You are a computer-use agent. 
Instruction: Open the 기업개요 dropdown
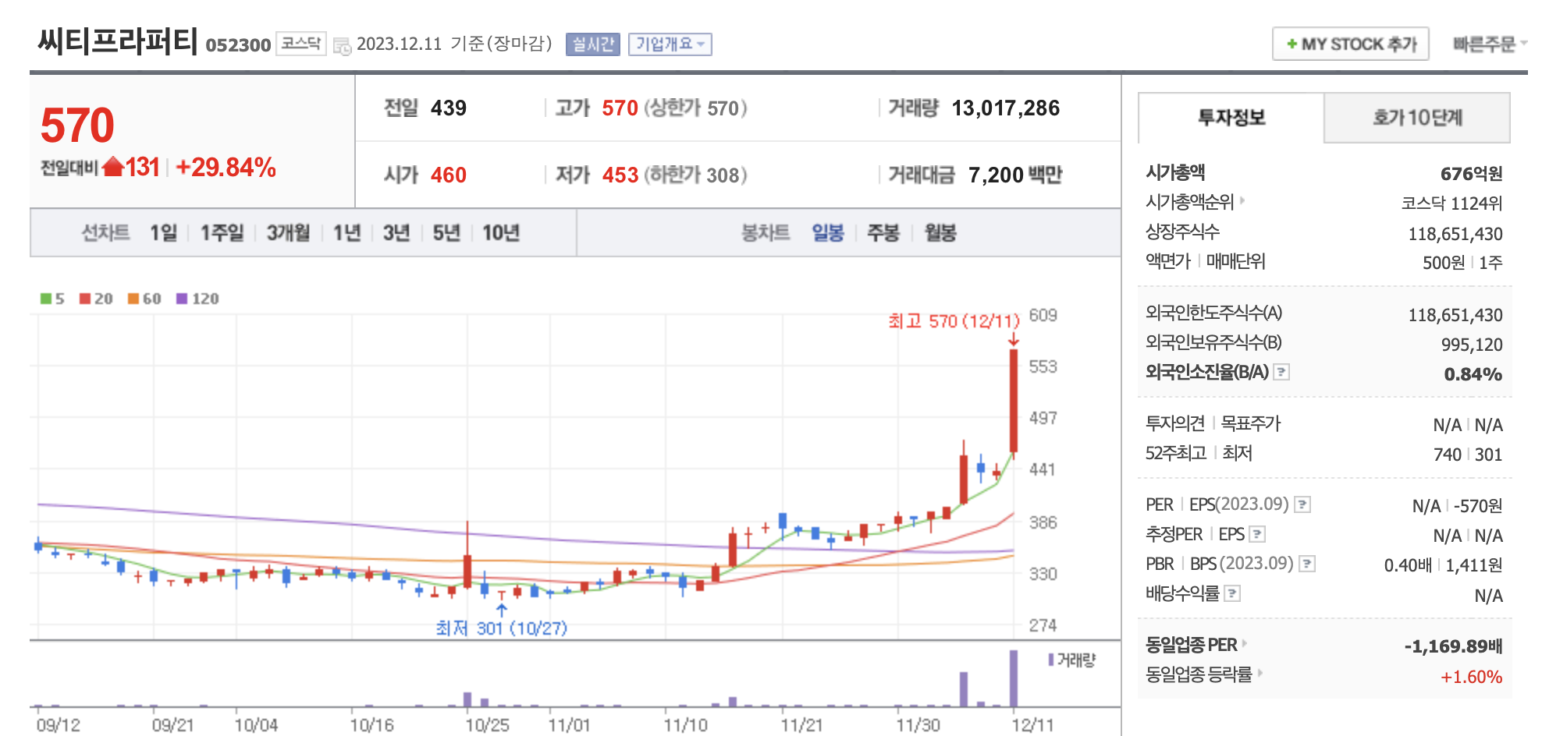tap(670, 44)
